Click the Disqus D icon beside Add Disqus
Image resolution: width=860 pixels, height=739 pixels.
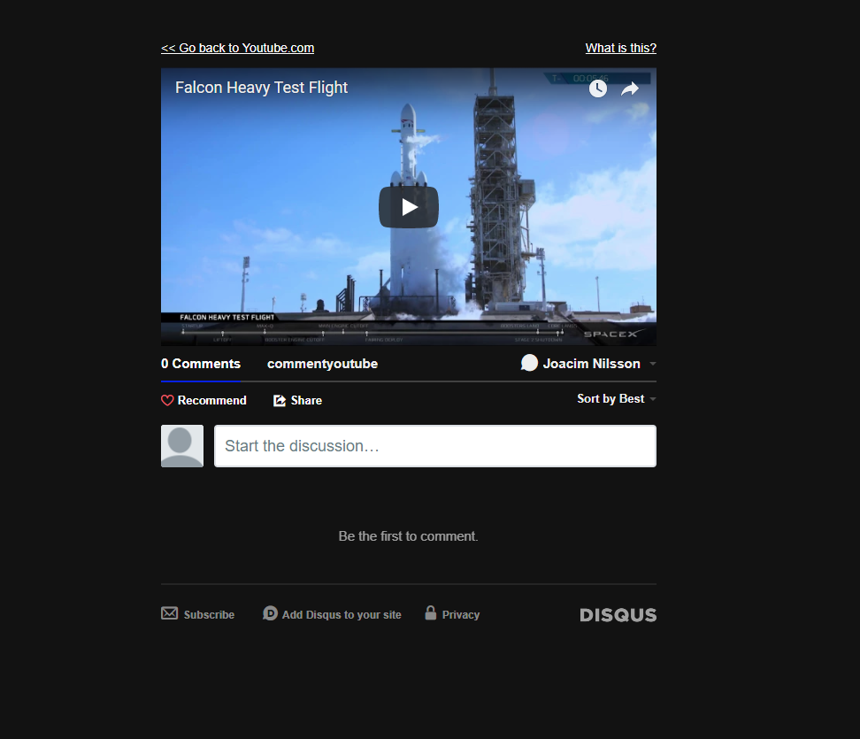[270, 612]
